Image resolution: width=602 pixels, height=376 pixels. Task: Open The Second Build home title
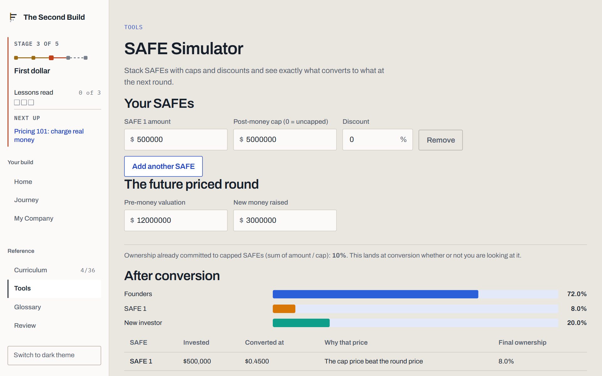pos(54,17)
